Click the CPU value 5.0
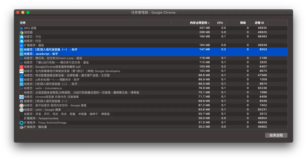Screen dimensions: 307x161 click(x=223, y=32)
